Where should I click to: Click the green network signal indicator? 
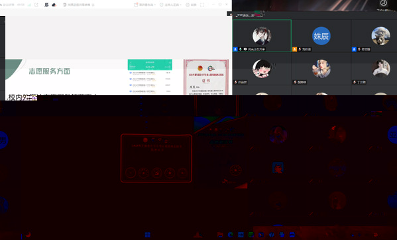(x=29, y=5)
